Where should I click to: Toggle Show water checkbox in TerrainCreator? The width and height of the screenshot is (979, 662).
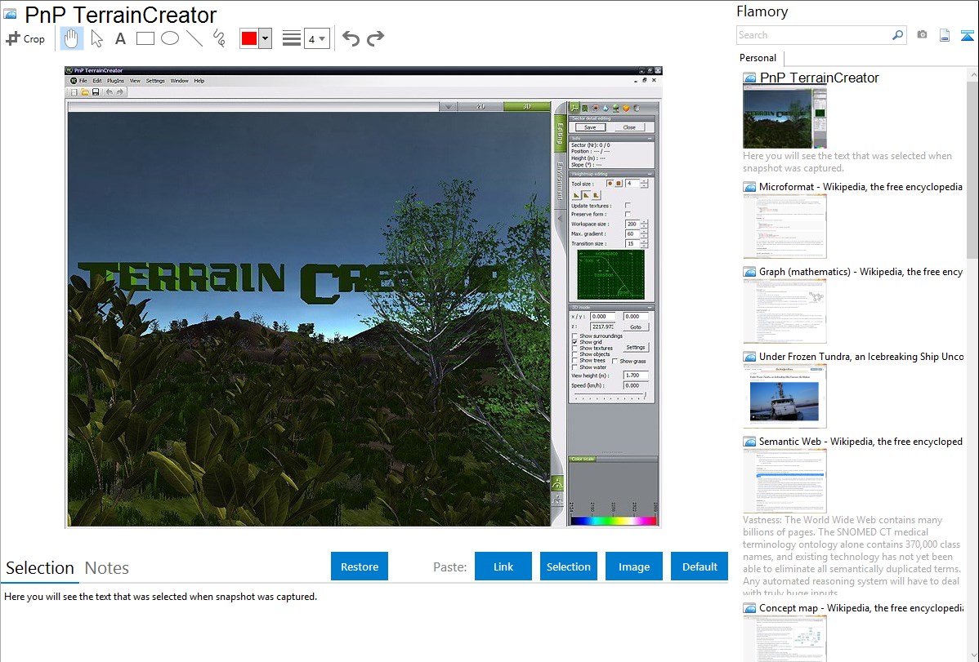click(574, 367)
